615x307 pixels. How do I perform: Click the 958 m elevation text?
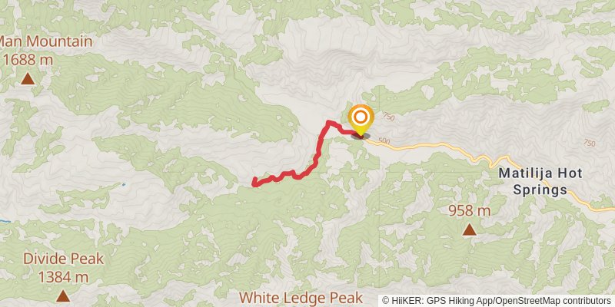469,211
